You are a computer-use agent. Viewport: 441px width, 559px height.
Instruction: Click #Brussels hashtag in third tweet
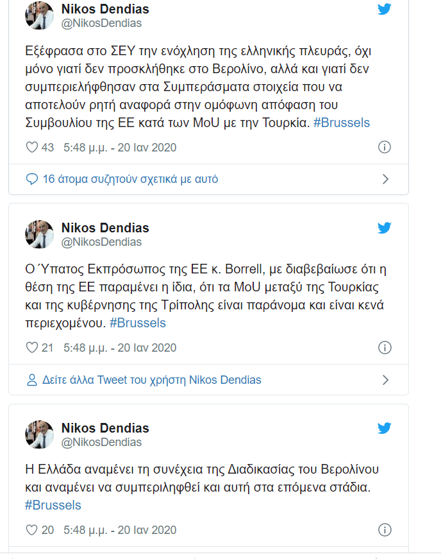[x=53, y=505]
